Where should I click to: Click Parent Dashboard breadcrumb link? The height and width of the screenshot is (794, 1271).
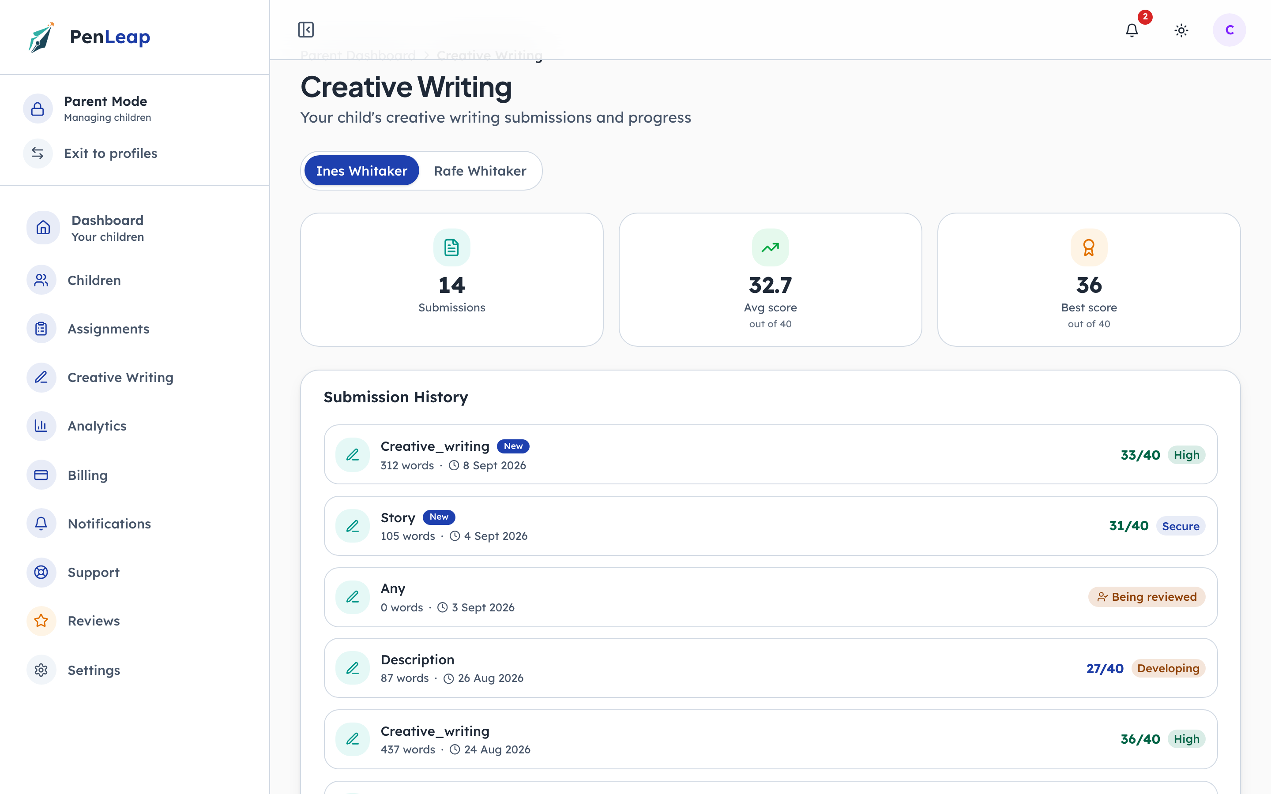click(x=357, y=55)
